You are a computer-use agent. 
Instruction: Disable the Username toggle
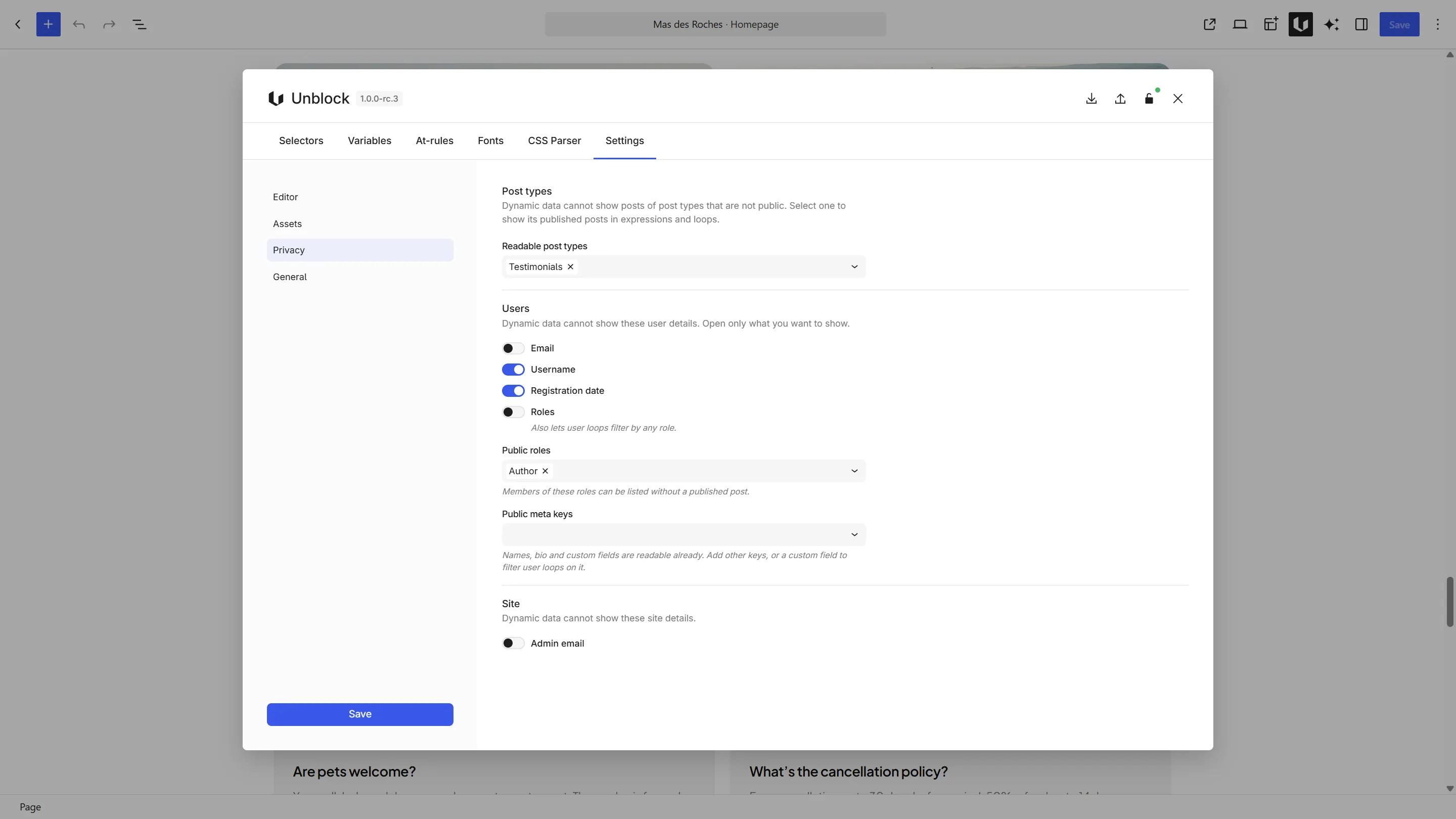[513, 370]
